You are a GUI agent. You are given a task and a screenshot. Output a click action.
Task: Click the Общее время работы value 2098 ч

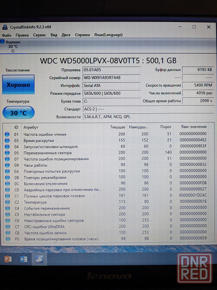coord(198,100)
